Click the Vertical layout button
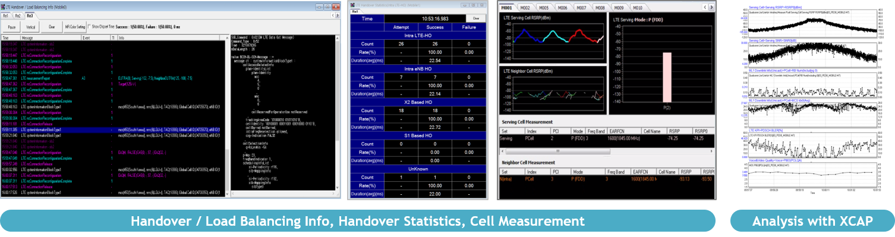Viewport: 895px width, 237px height. coord(31,27)
